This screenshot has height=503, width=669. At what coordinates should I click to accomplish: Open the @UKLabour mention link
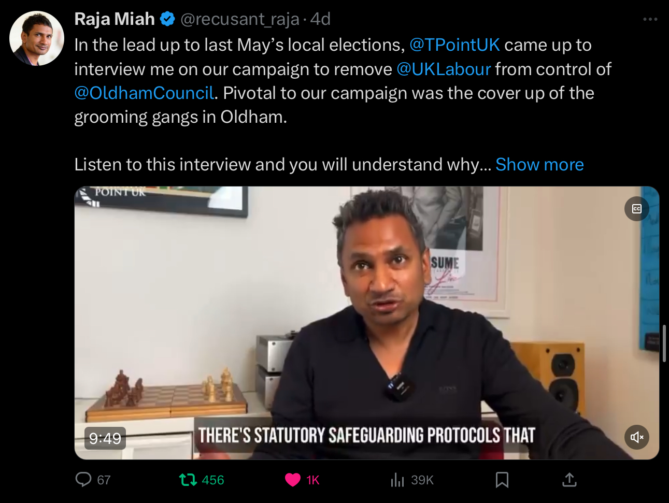(x=444, y=69)
